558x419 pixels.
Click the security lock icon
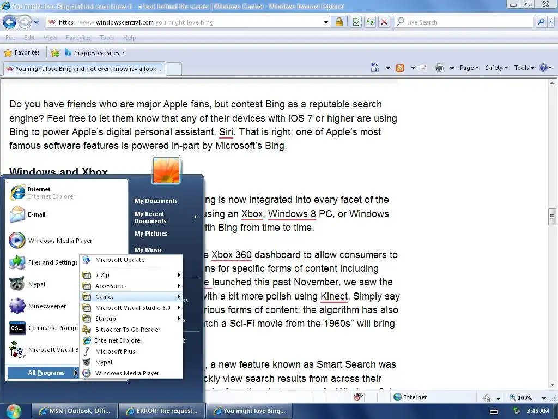pyautogui.click(x=339, y=22)
